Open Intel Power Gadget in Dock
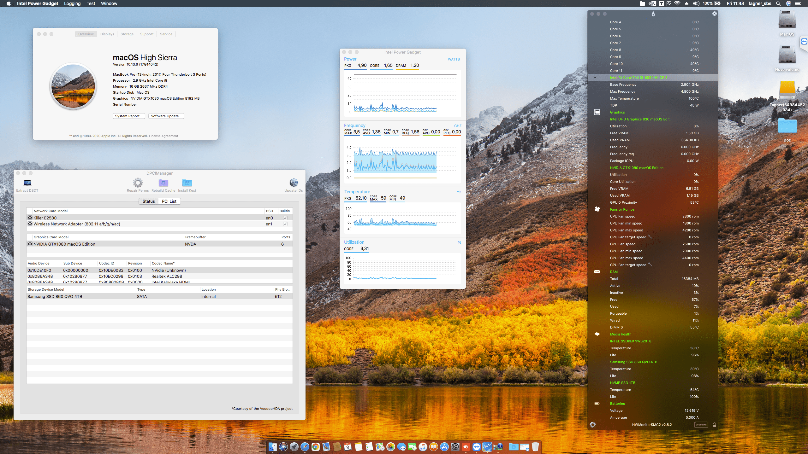This screenshot has width=808, height=454. click(487, 446)
